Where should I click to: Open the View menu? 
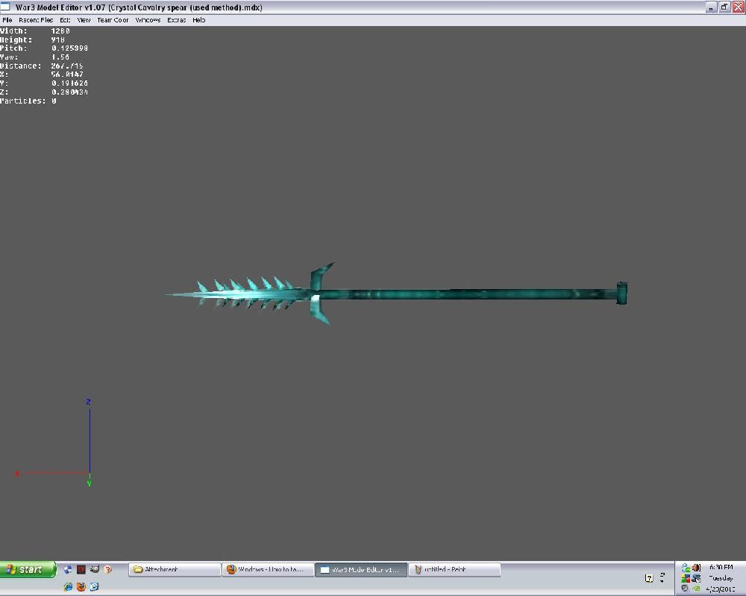coord(84,20)
